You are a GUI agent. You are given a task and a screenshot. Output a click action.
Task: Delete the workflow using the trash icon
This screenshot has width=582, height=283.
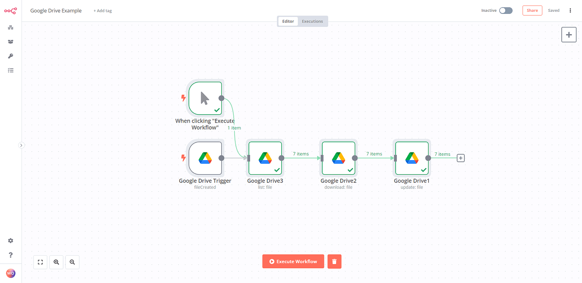pyautogui.click(x=334, y=261)
